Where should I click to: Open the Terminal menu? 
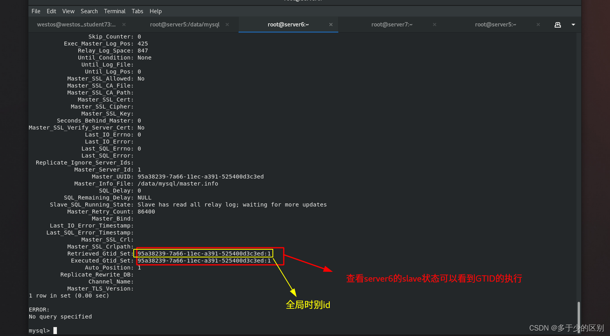[115, 11]
